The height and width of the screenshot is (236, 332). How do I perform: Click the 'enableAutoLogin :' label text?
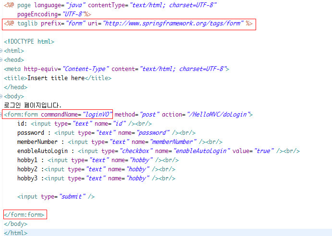tap(46, 151)
